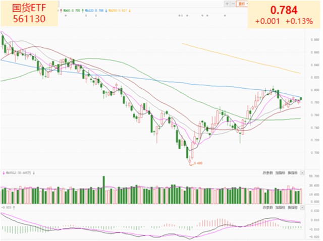Close the MACD indicator panel
This screenshot has width=323, height=241.
click(302, 207)
